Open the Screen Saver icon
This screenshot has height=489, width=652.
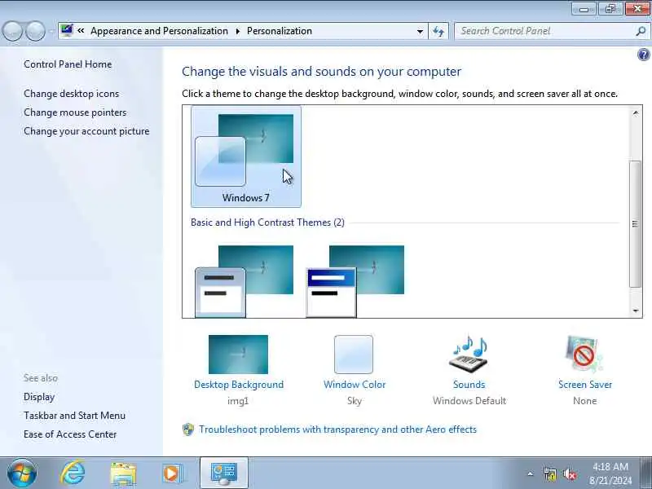[x=584, y=354]
